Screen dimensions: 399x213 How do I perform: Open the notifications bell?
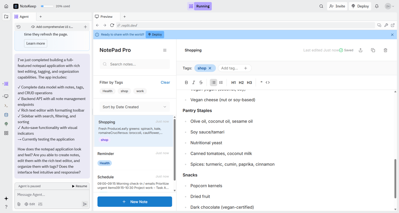point(377,6)
